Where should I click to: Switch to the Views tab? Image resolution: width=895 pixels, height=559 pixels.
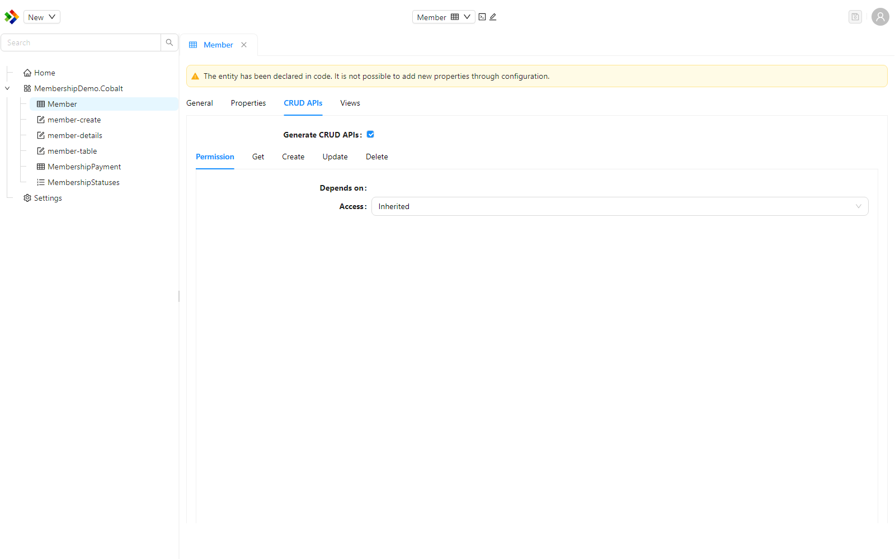pyautogui.click(x=350, y=103)
